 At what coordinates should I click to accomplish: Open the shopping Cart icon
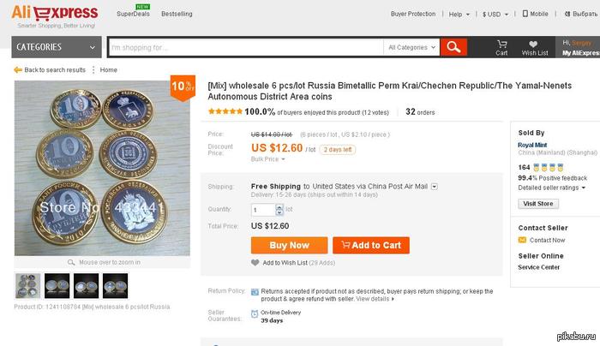(x=501, y=45)
